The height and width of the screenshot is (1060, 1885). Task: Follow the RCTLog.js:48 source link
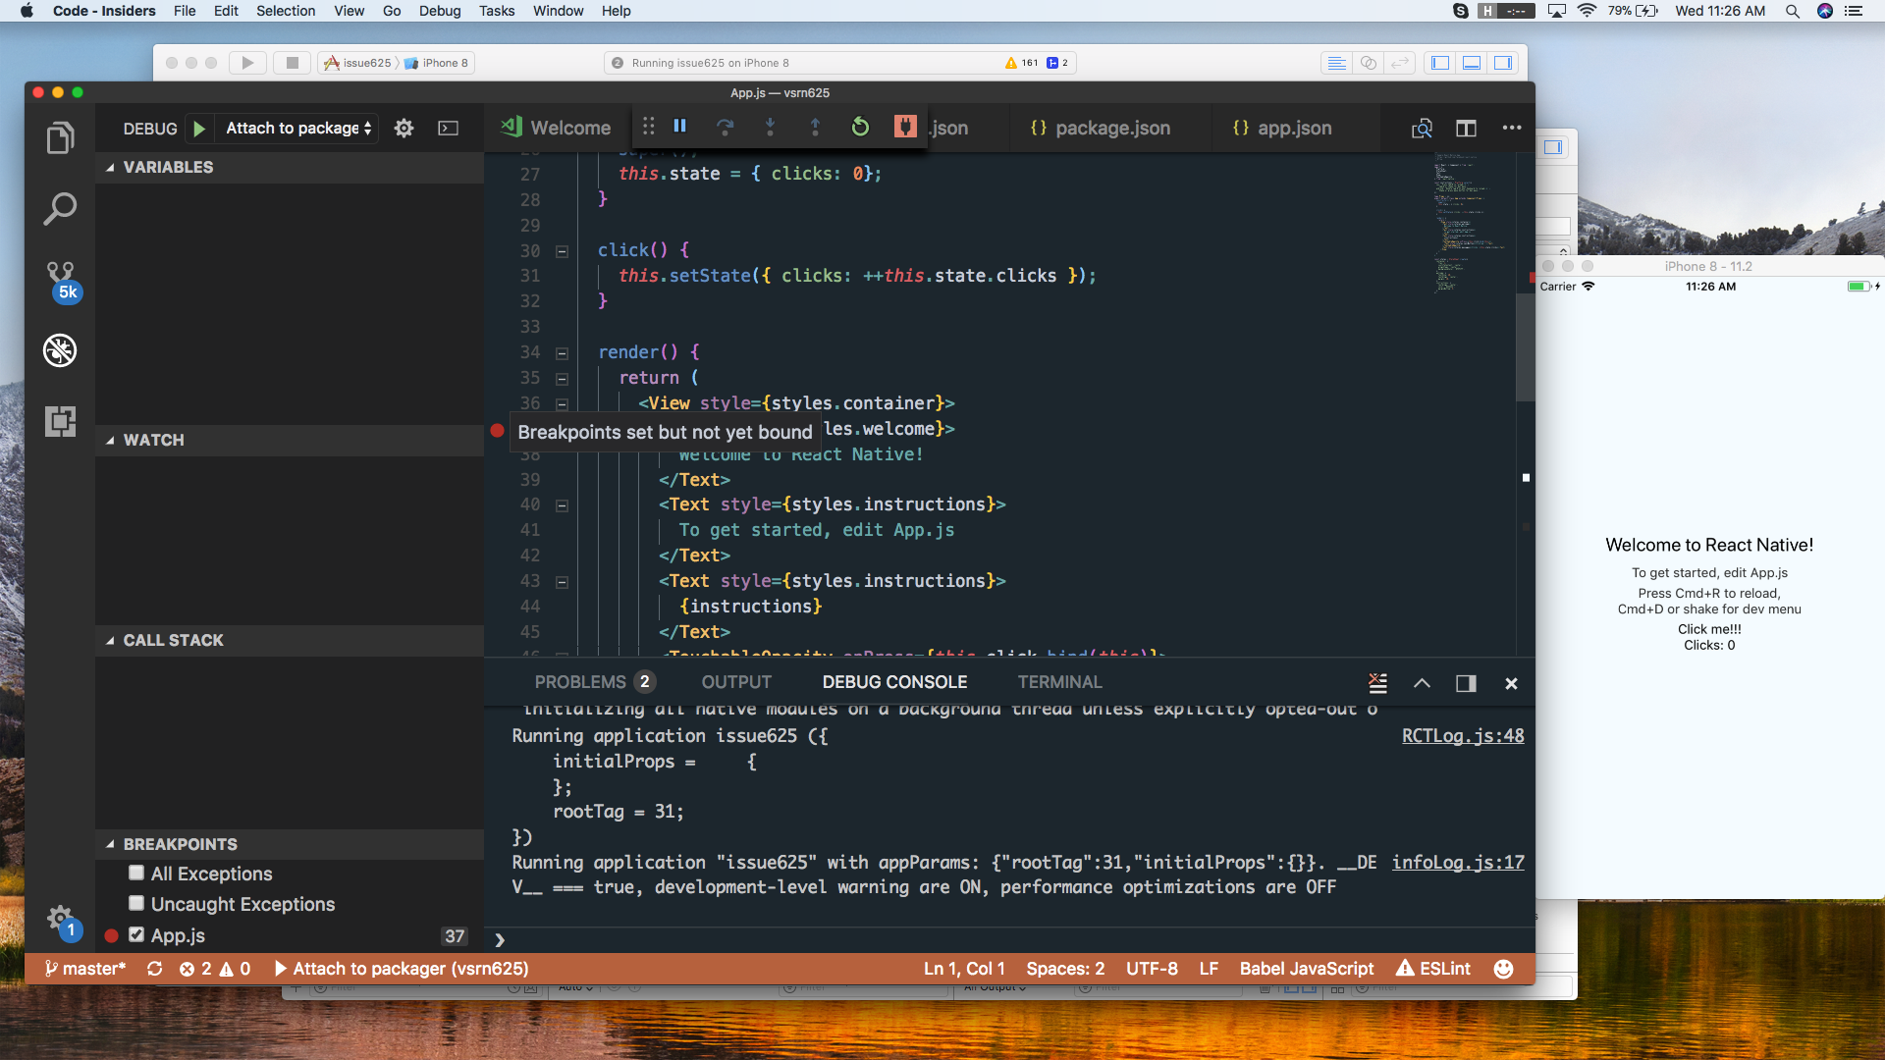pyautogui.click(x=1463, y=736)
